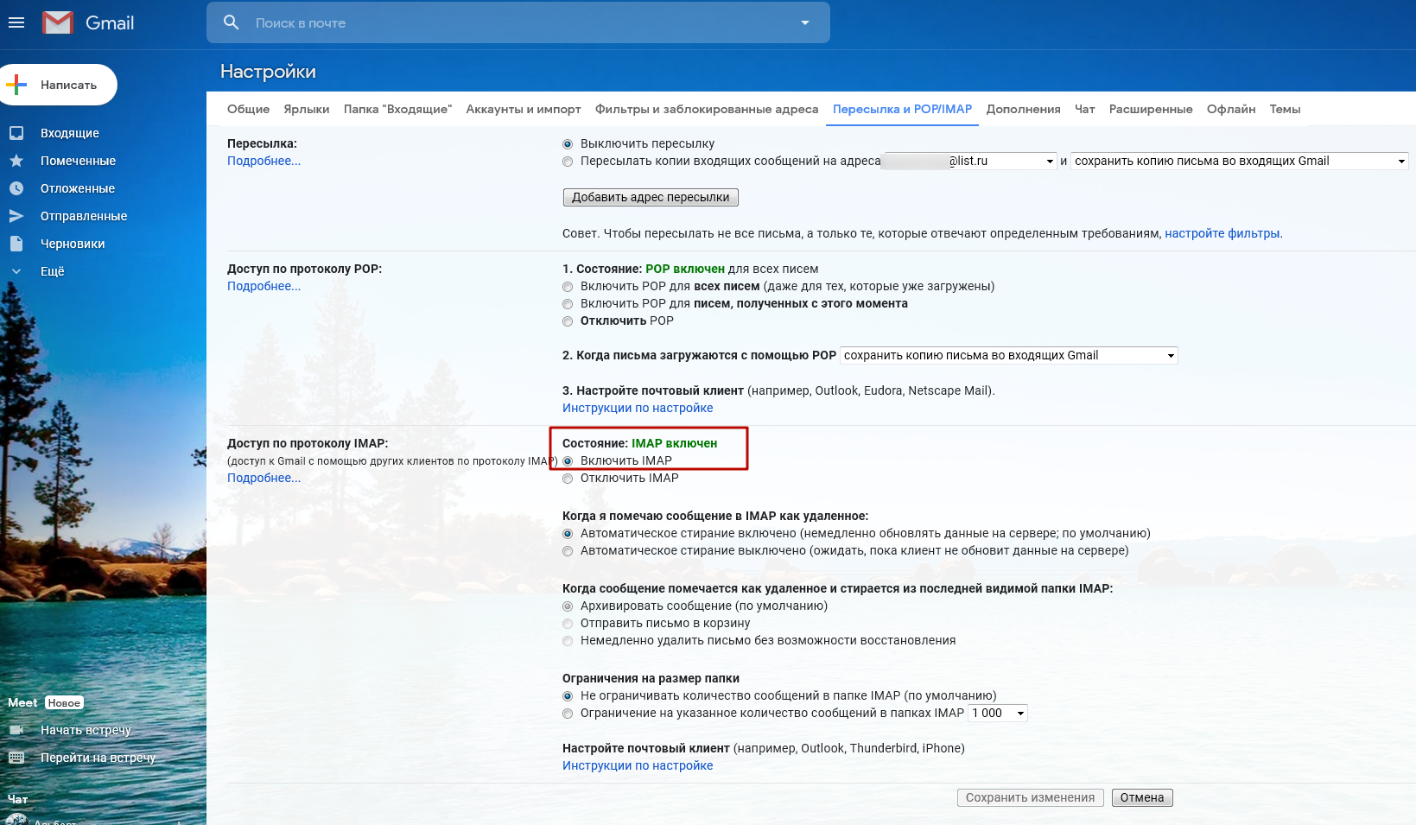The height and width of the screenshot is (825, 1416).
Task: Select Отправить письмо в корзину option
Action: coord(568,624)
